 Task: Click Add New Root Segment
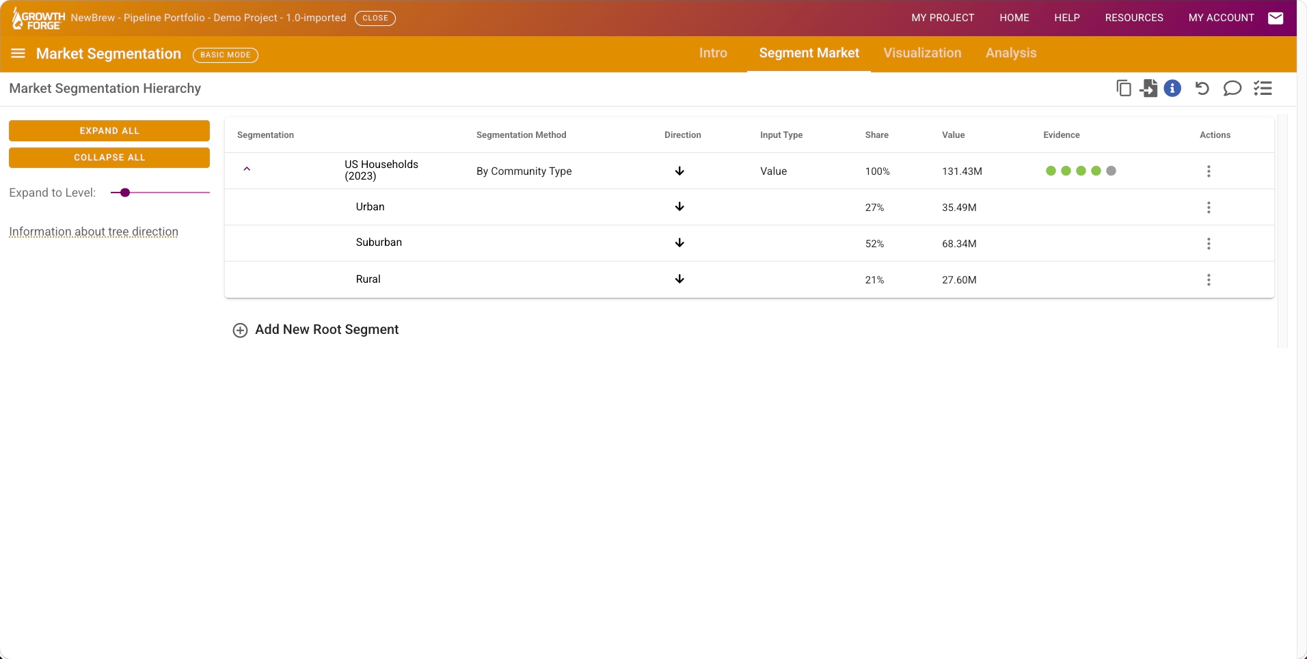coord(327,330)
